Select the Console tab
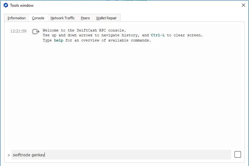 [x=38, y=18]
